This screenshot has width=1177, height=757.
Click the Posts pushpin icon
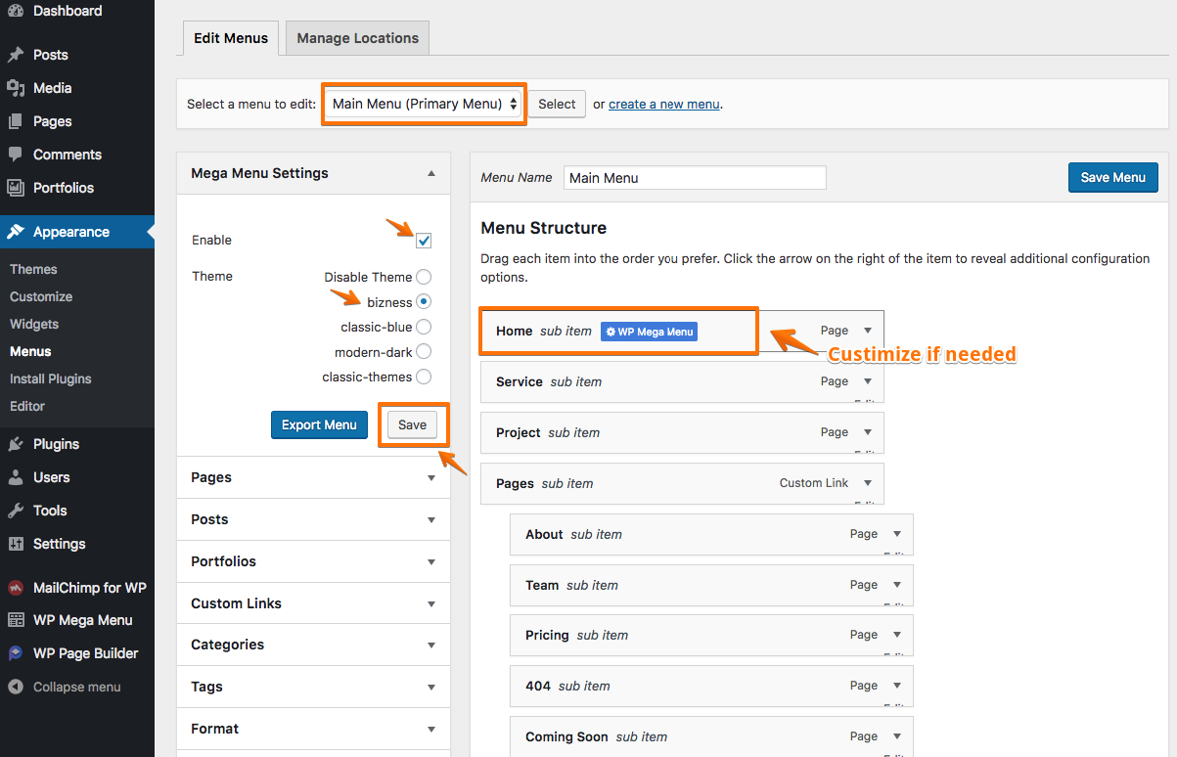tap(16, 55)
